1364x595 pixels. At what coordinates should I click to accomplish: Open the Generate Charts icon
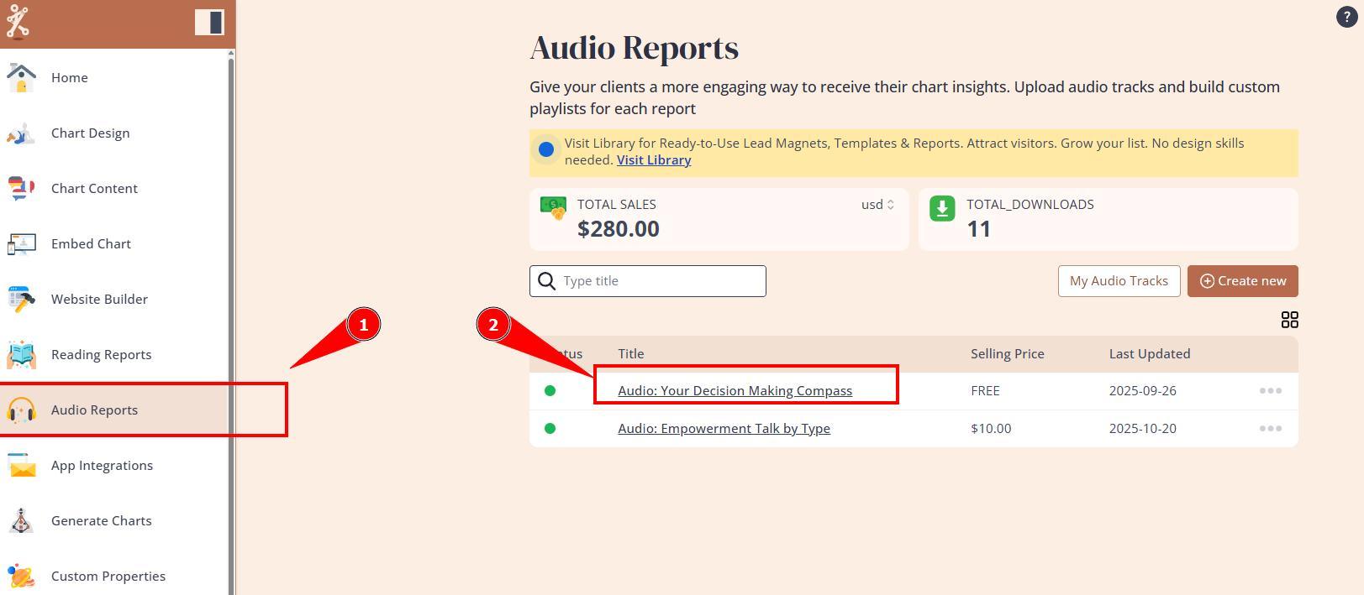21,521
